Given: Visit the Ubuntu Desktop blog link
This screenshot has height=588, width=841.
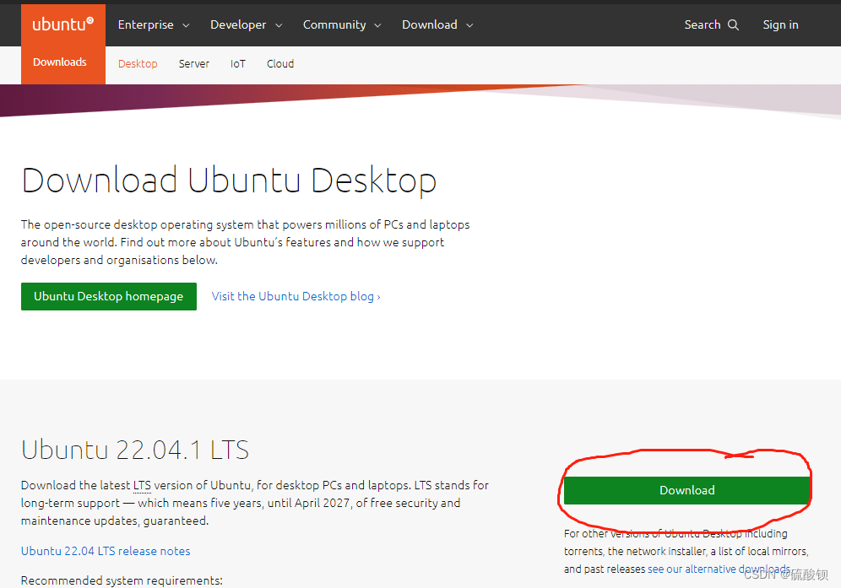Looking at the screenshot, I should tap(296, 296).
